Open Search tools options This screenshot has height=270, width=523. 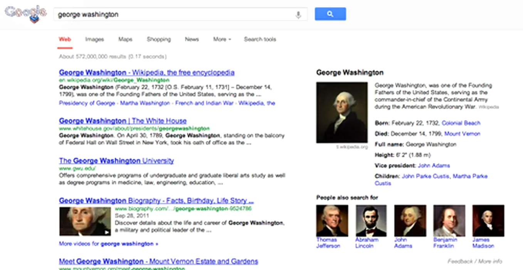pyautogui.click(x=260, y=39)
